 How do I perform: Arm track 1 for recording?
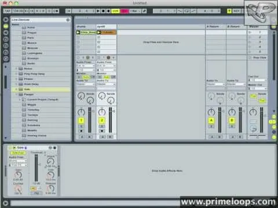click(81, 131)
